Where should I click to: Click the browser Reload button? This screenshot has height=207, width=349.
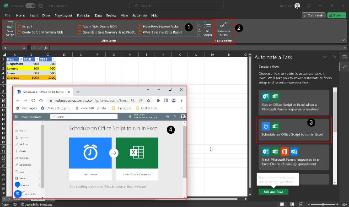tap(33, 100)
